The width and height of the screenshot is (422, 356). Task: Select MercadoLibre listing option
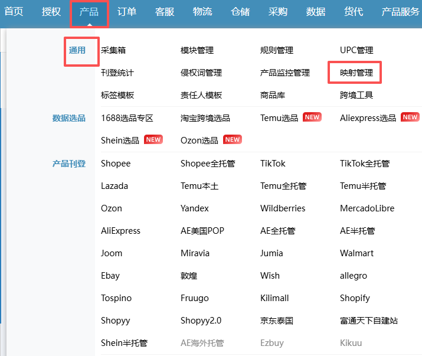(x=367, y=208)
